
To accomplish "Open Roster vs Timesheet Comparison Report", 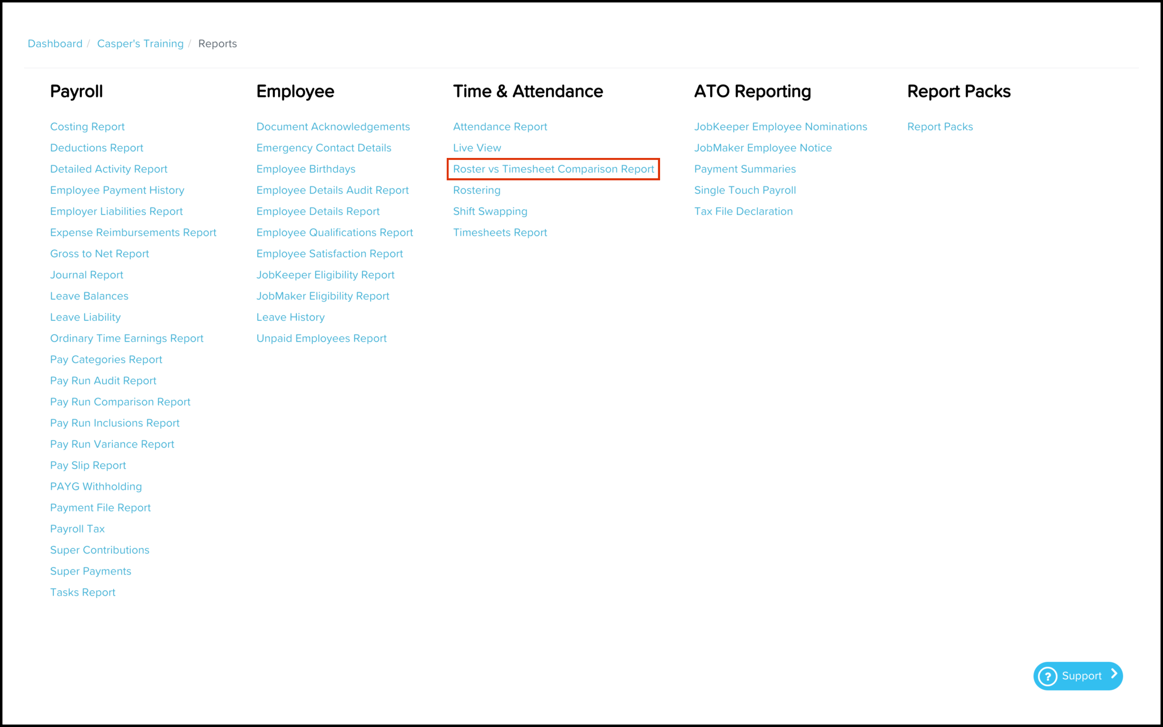I will pos(553,169).
